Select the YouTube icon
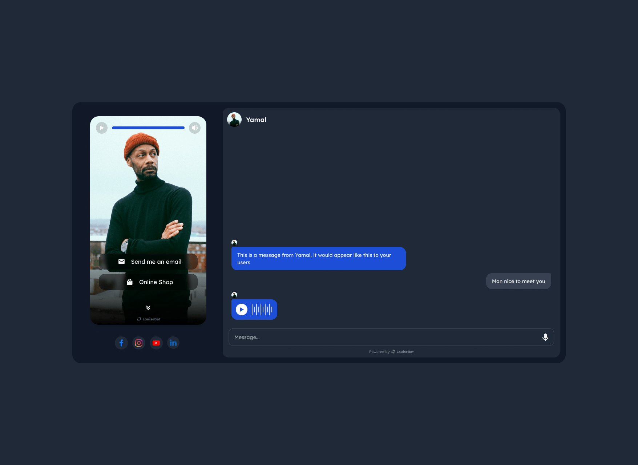Screen dimensions: 638x465 [x=156, y=343]
